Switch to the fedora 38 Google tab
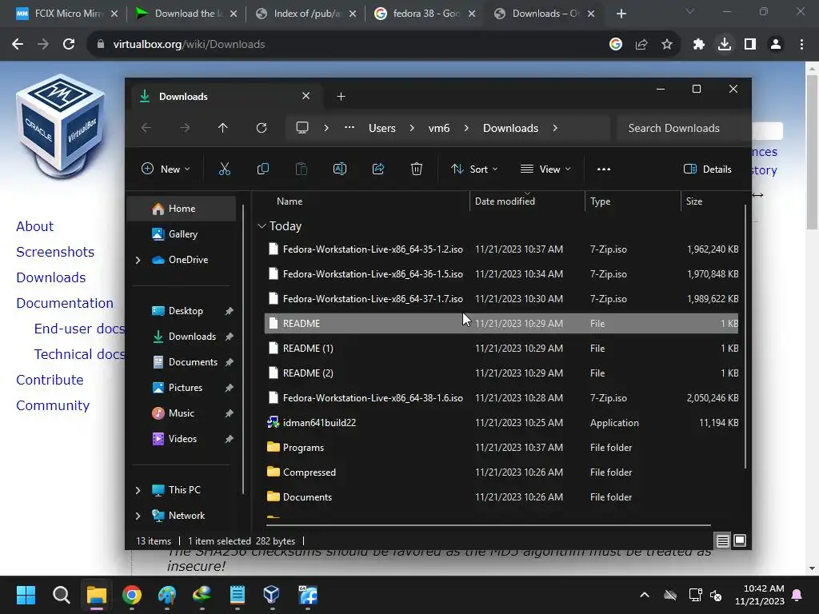This screenshot has width=819, height=614. (424, 14)
